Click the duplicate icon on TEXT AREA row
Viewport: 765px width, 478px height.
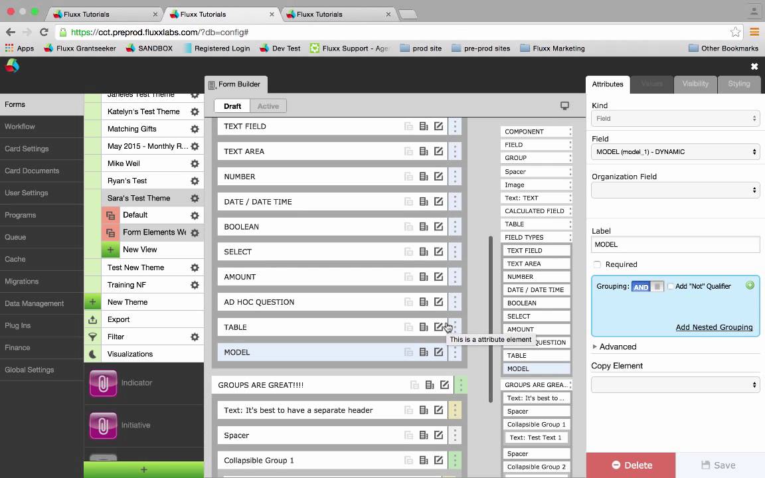tap(408, 151)
